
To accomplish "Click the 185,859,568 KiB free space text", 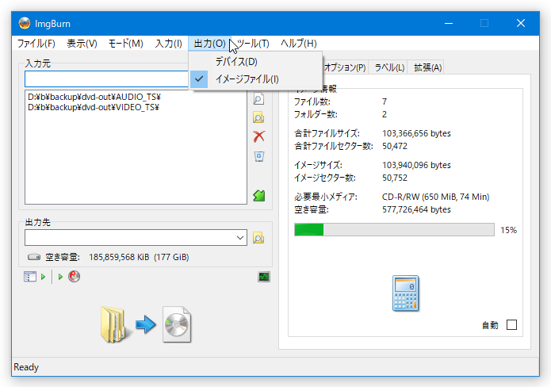I will point(139,257).
